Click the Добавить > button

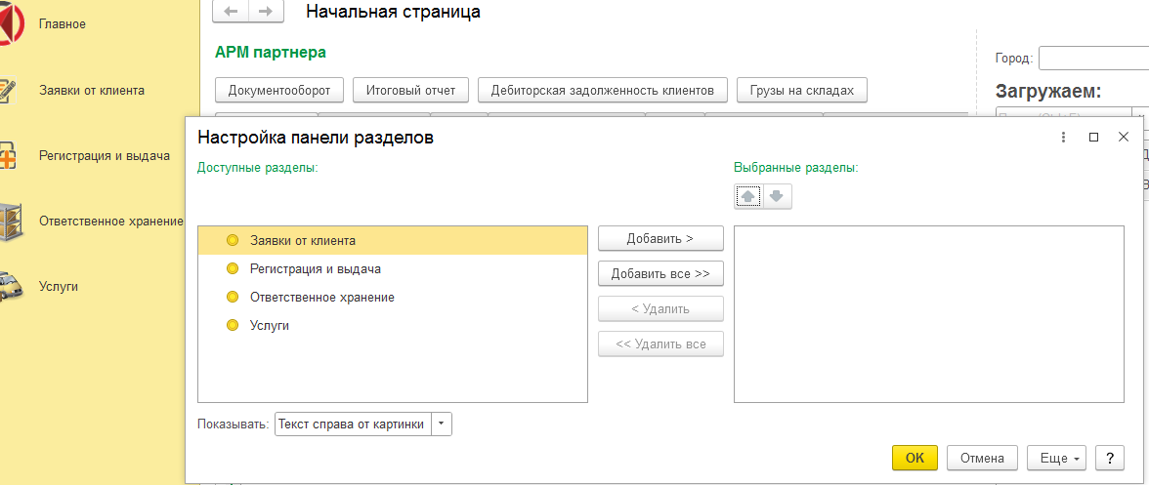pyautogui.click(x=660, y=239)
